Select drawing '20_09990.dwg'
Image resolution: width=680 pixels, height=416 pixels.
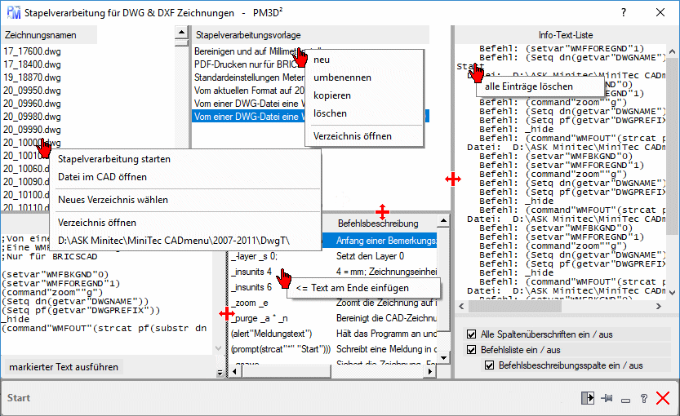[x=32, y=129]
